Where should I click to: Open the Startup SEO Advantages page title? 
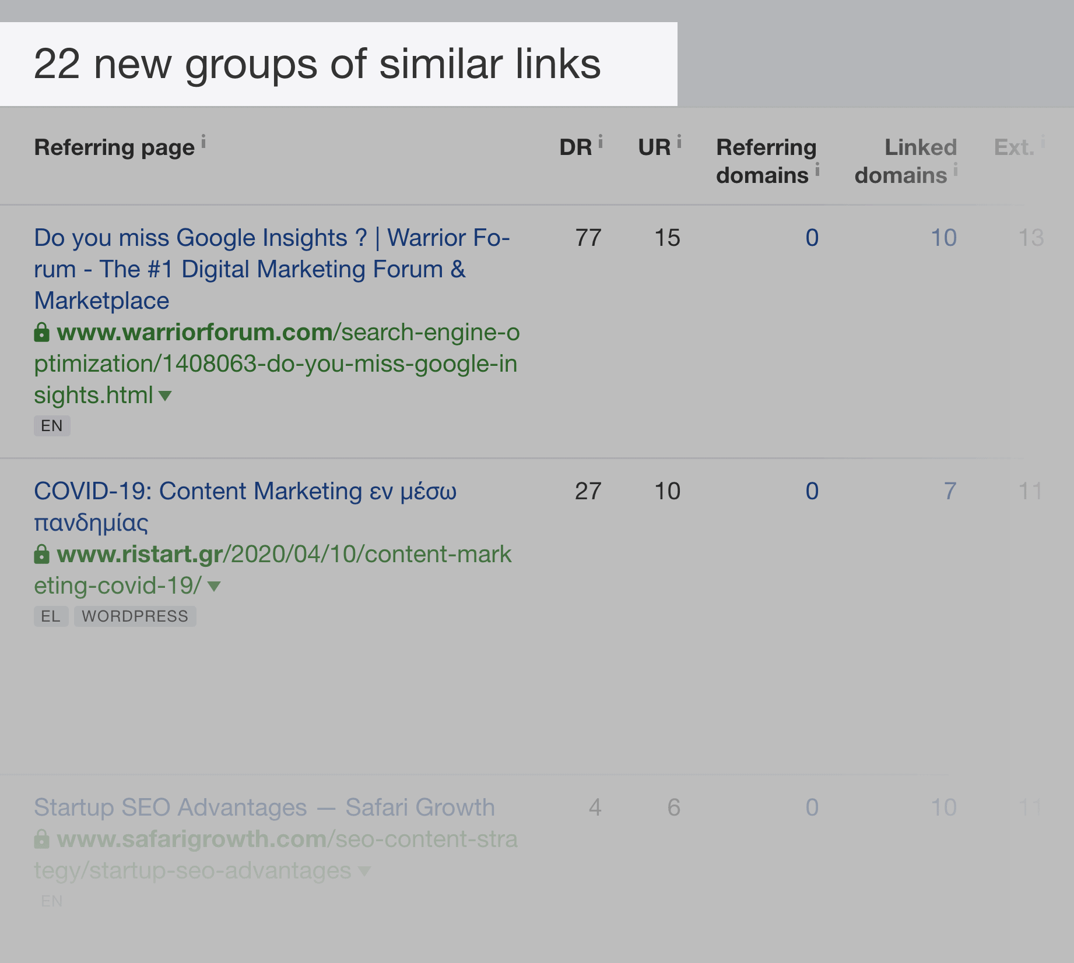[x=264, y=807]
